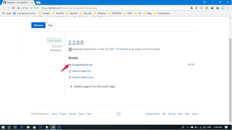Click the Source code (tar.gz) link
This screenshot has height=130, width=232.
[x=83, y=77]
